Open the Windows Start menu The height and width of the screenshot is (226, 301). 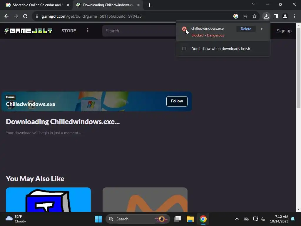point(98,219)
